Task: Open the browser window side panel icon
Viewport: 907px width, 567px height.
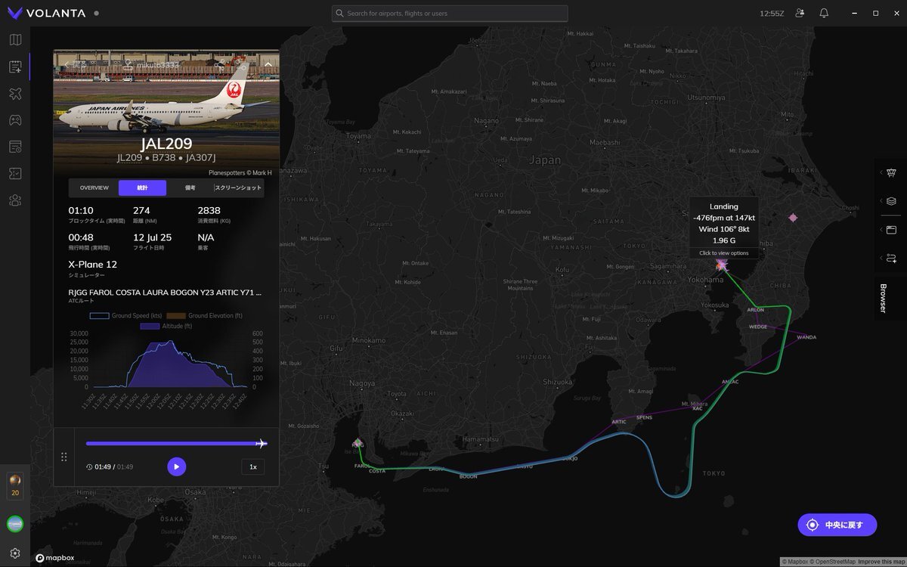Action: pos(891,230)
